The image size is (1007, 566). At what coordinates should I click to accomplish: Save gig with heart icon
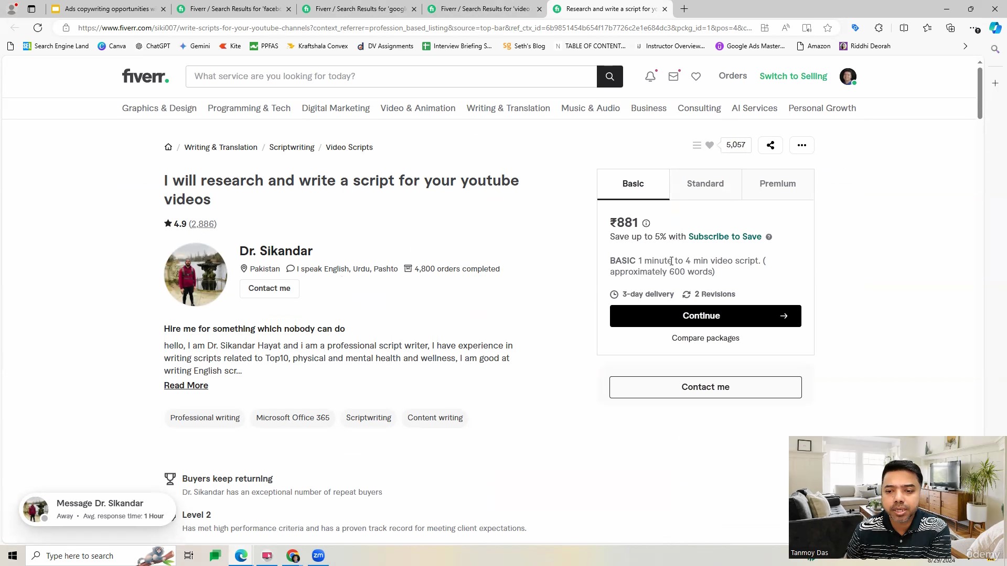coord(710,145)
